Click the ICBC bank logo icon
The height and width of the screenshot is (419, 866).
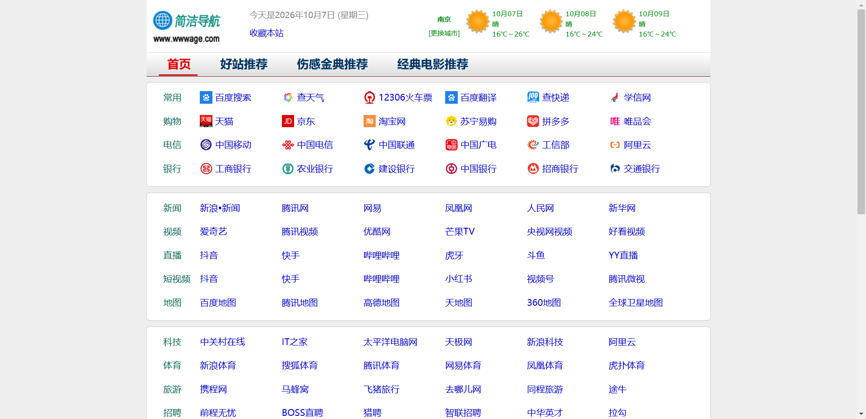[x=206, y=169]
